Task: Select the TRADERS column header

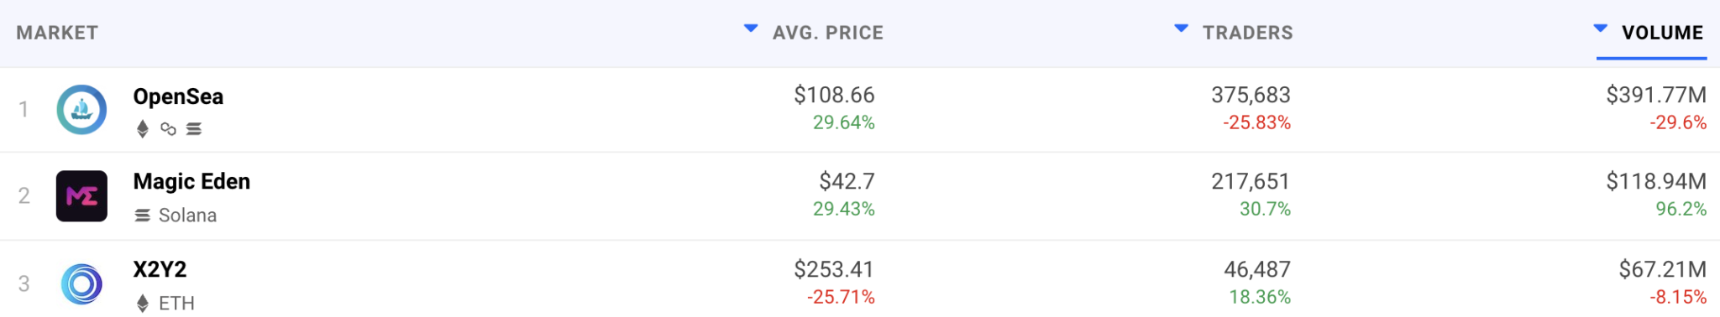Action: (1247, 33)
